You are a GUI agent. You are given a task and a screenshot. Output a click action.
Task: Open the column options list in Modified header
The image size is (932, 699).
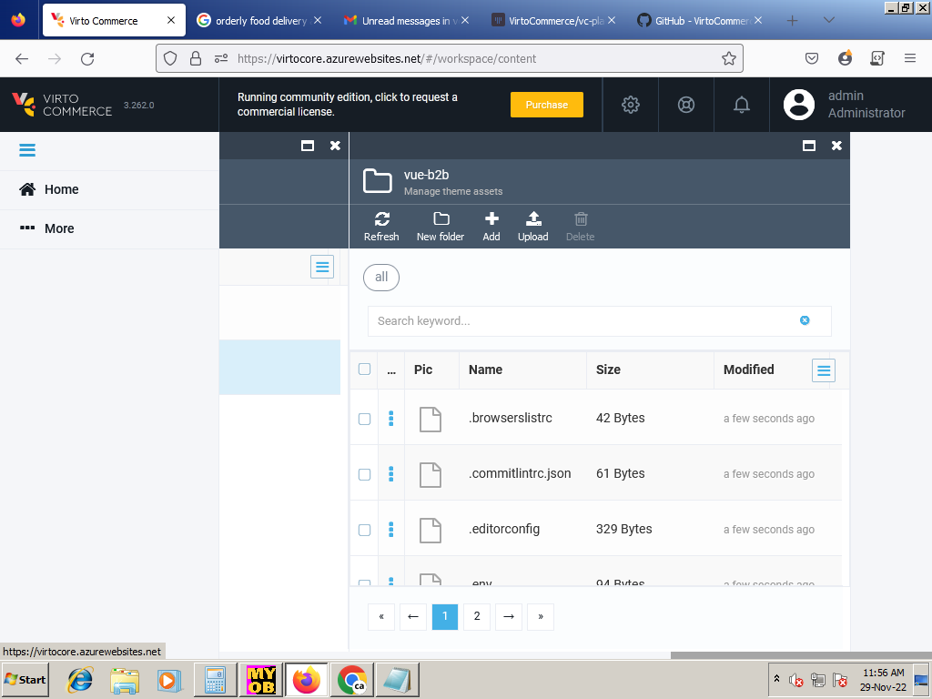(x=824, y=370)
